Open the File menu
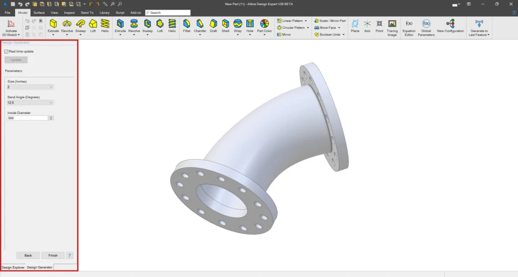 (8, 13)
